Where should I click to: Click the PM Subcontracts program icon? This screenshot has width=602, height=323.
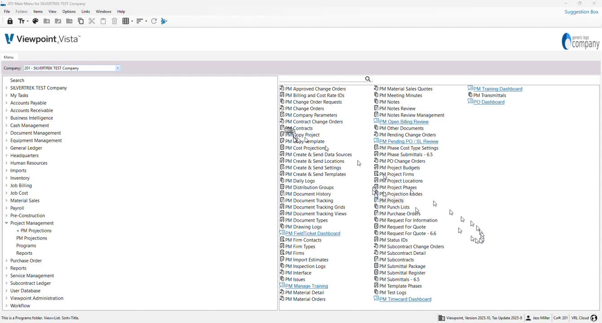click(x=376, y=259)
